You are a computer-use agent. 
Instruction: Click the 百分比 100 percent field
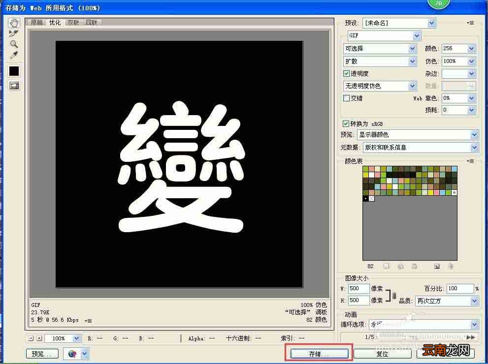[460, 288]
